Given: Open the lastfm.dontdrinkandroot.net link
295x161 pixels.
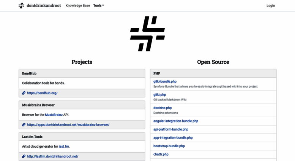Looking at the screenshot, I should tap(52, 156).
